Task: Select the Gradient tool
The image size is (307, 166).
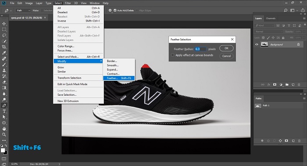Action: pyautogui.click(x=4, y=88)
